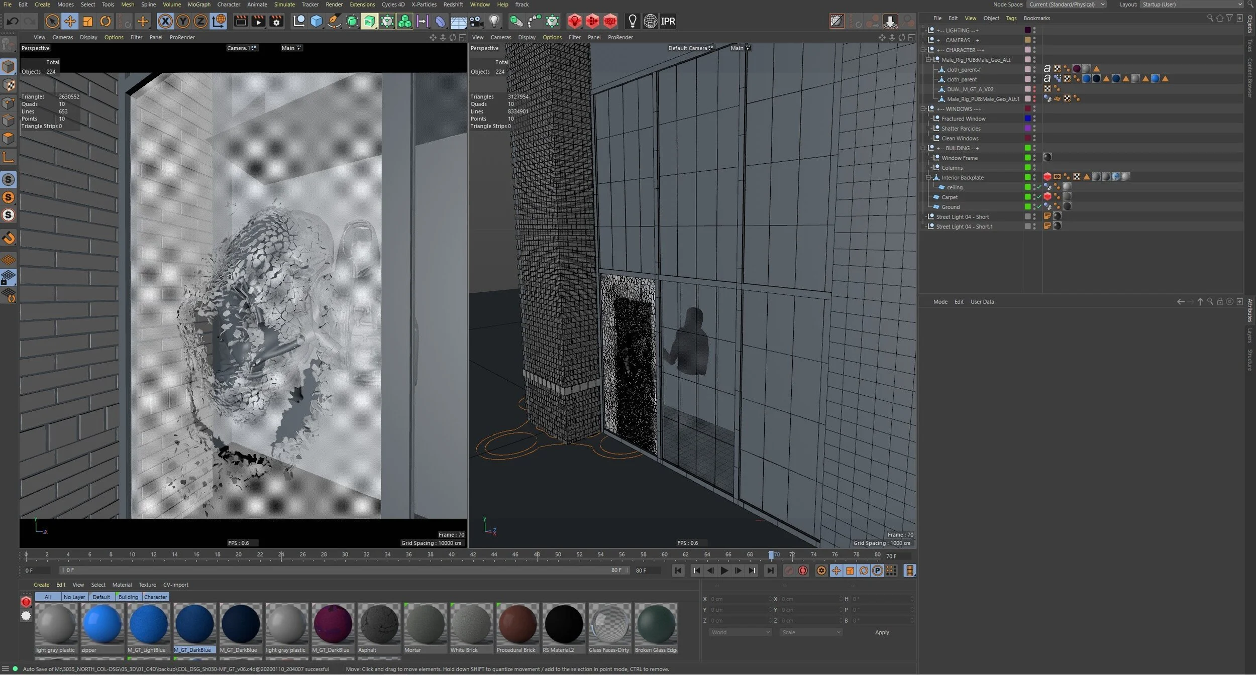
Task: Click the Cube primitive icon
Action: [x=316, y=21]
